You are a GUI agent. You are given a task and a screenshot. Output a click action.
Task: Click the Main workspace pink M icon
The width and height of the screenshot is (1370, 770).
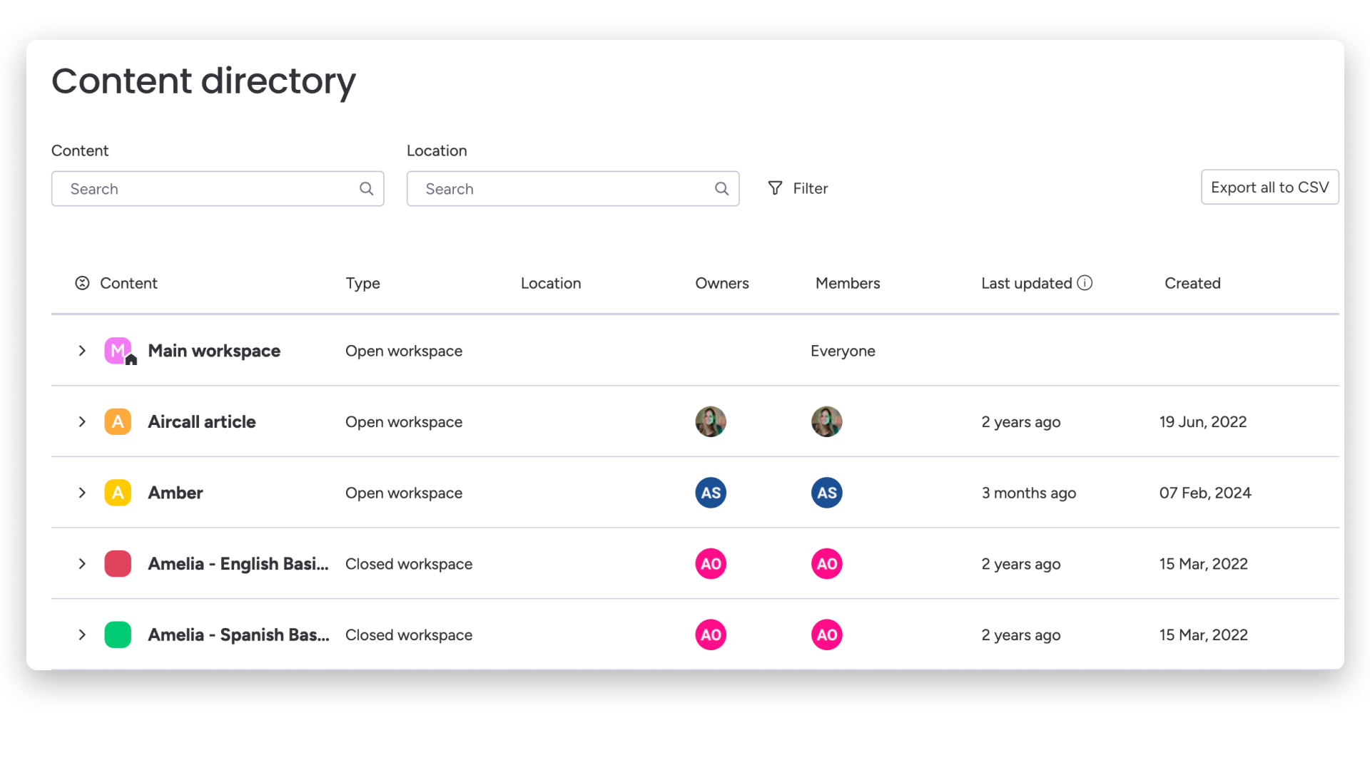pyautogui.click(x=118, y=351)
